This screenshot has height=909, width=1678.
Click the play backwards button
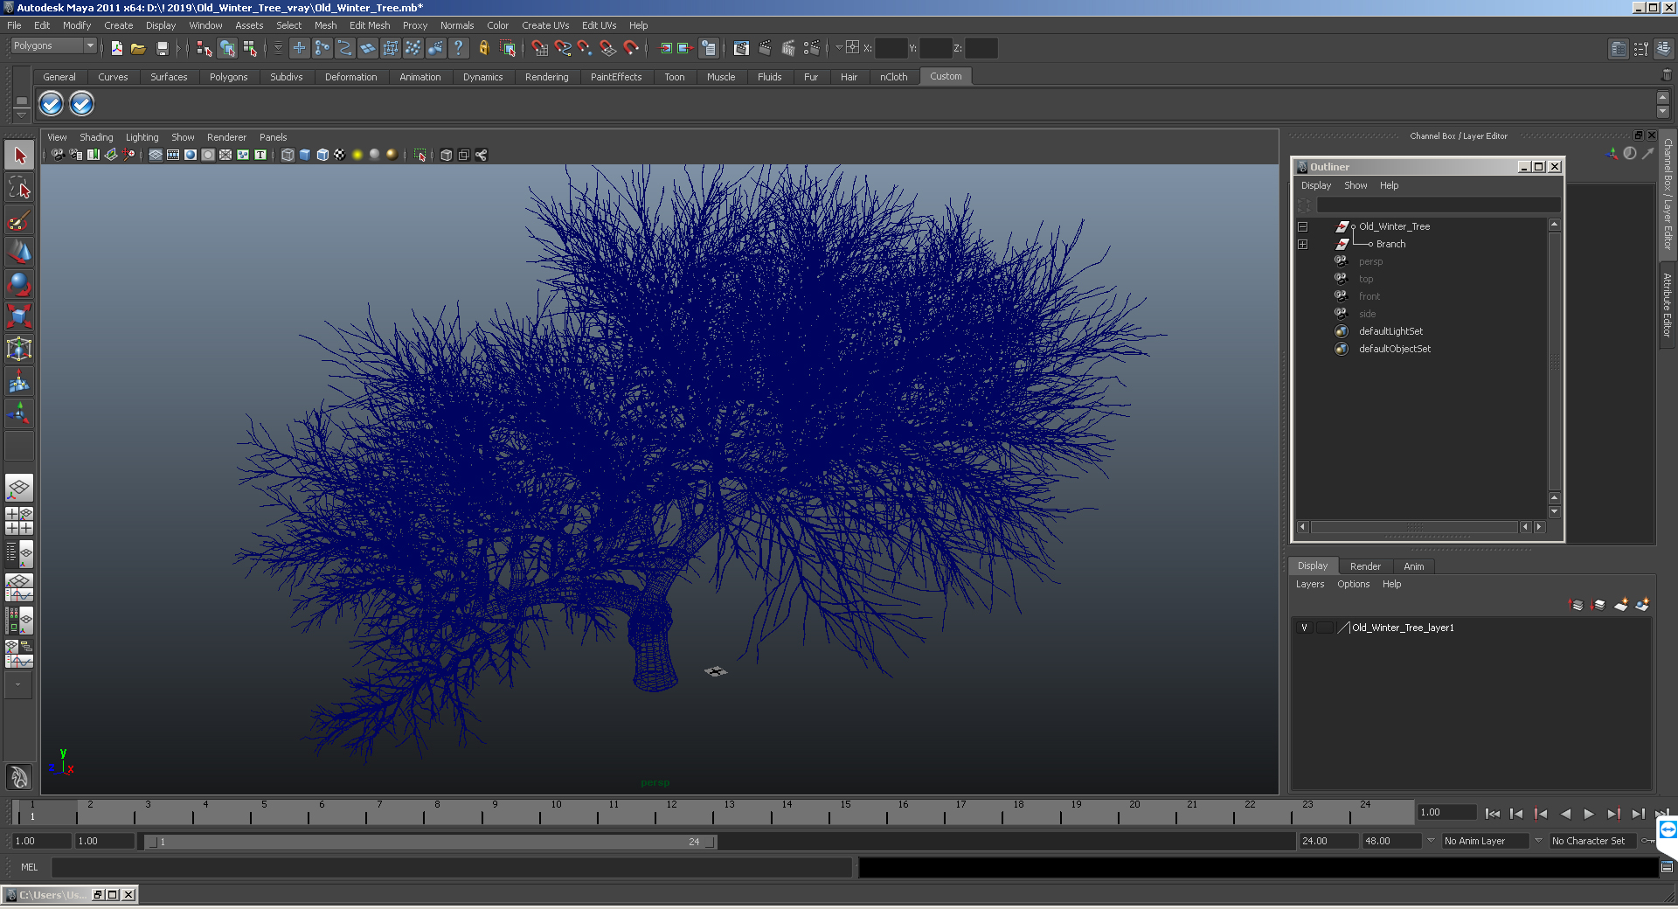click(1565, 814)
